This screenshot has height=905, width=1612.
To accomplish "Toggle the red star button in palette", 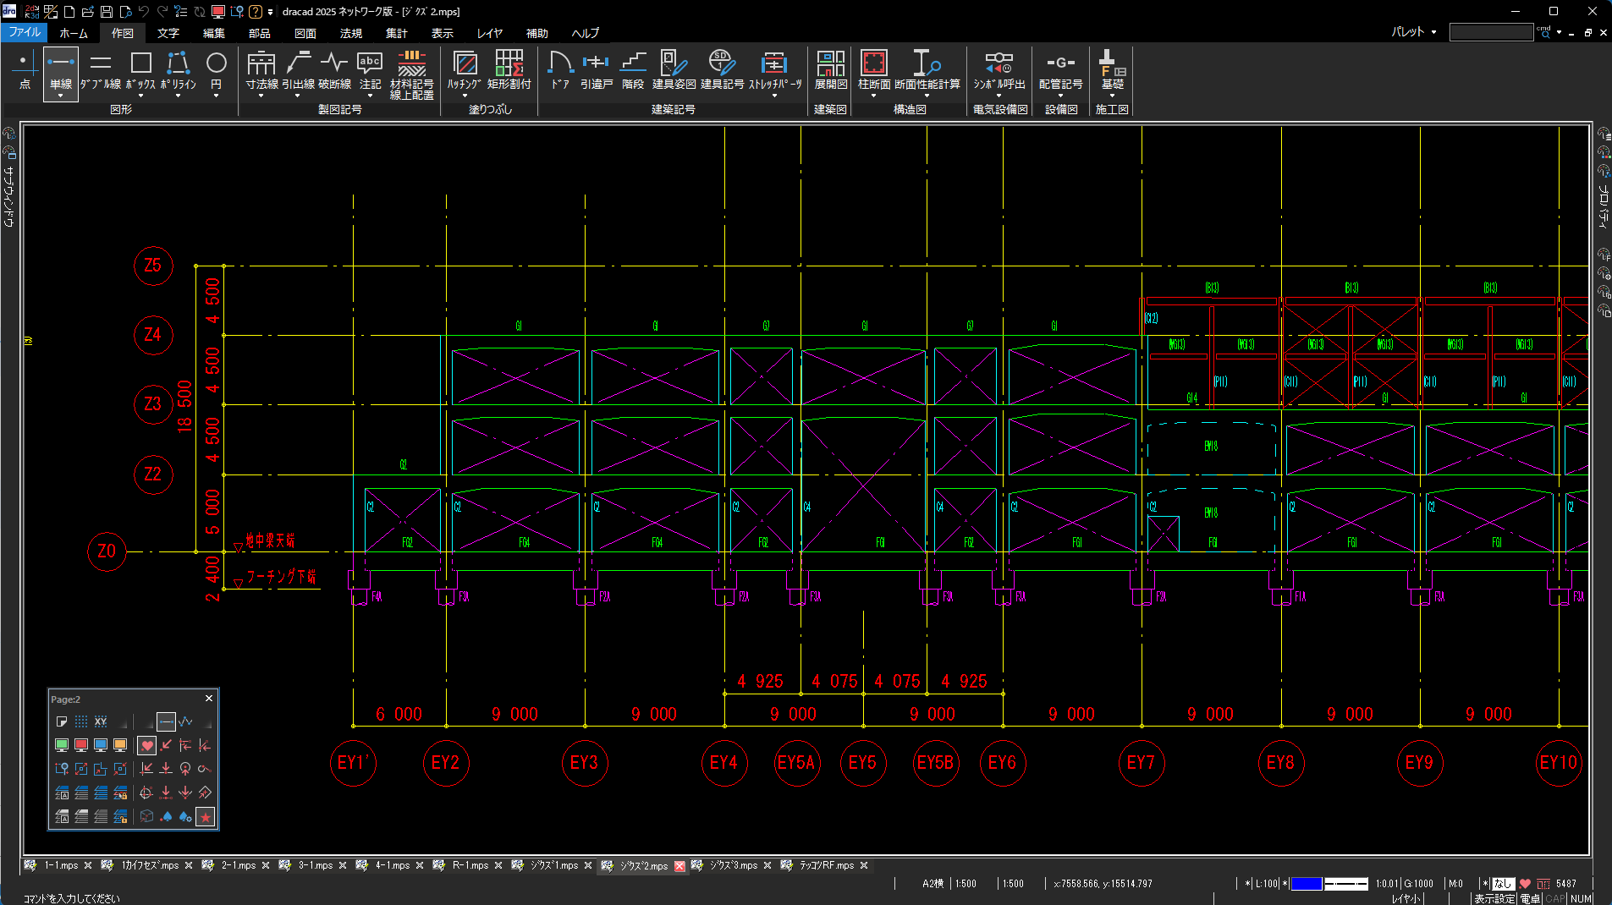I will click(205, 817).
